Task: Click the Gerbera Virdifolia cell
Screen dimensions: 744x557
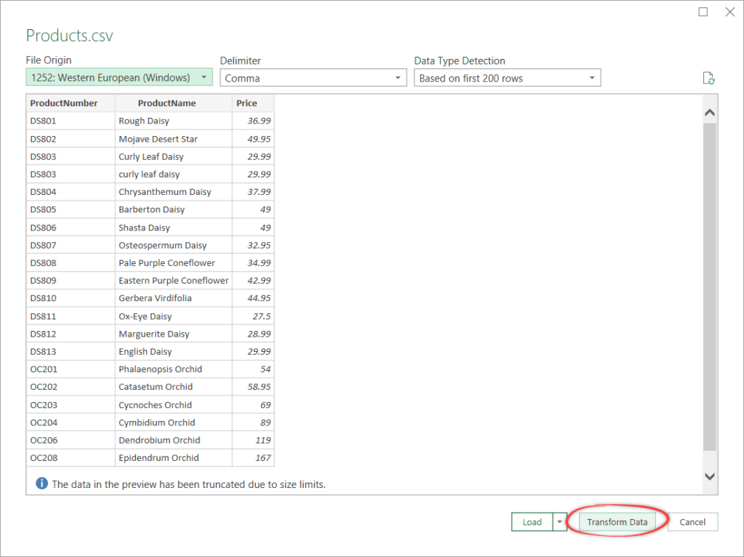Action: 174,297
